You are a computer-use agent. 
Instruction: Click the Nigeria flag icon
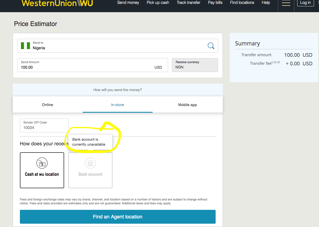pos(25,46)
